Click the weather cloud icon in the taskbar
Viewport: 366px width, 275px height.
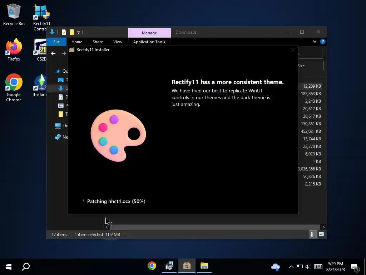[x=276, y=267]
